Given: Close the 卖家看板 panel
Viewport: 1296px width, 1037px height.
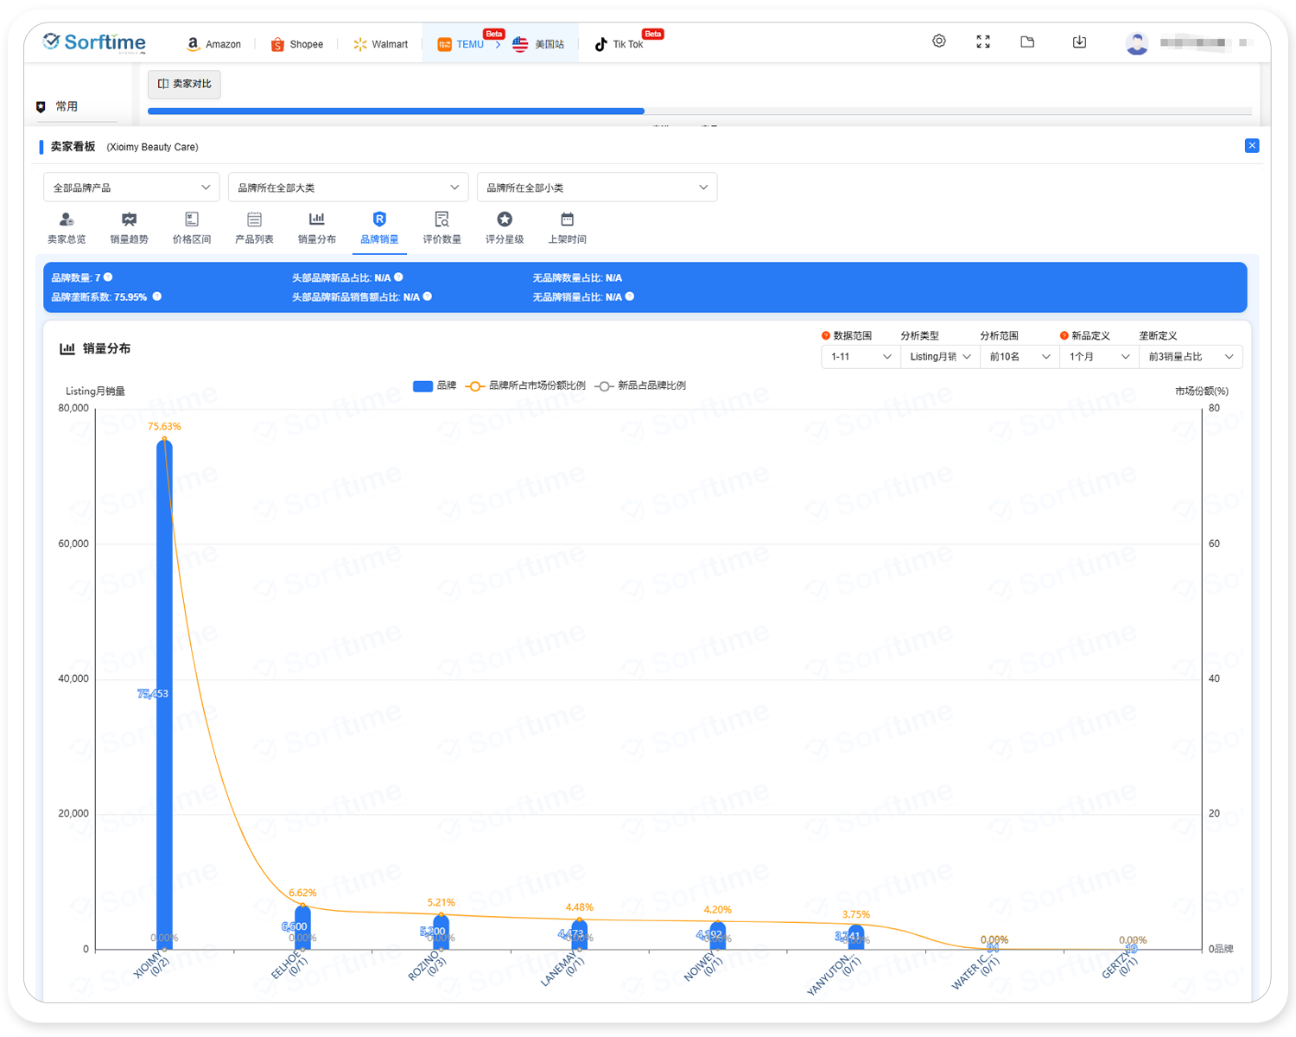Looking at the screenshot, I should [x=1252, y=146].
